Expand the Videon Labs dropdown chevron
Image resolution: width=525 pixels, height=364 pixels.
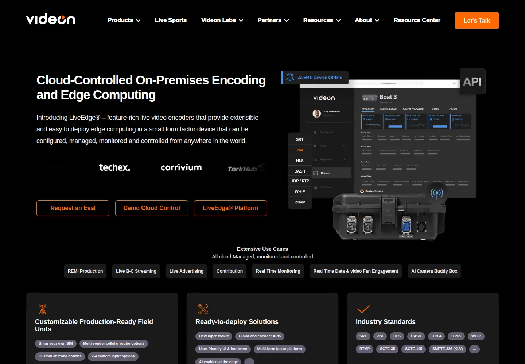coord(241,21)
